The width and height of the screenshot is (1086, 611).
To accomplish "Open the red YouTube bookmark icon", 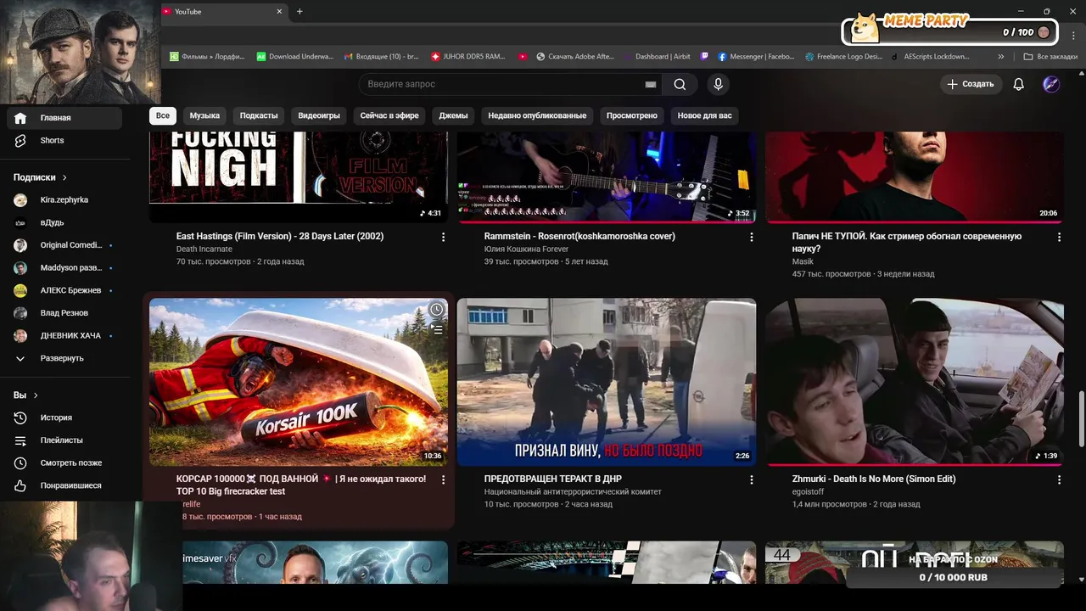I will [523, 57].
